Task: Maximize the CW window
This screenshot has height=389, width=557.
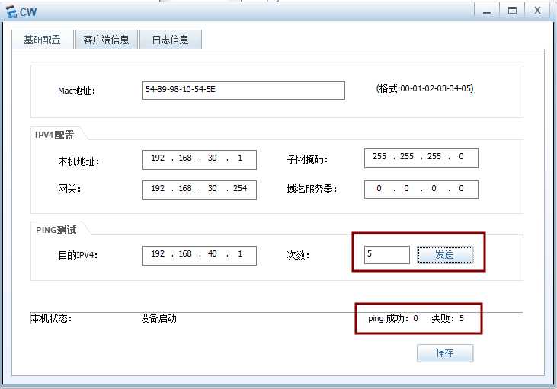Action: (512, 11)
